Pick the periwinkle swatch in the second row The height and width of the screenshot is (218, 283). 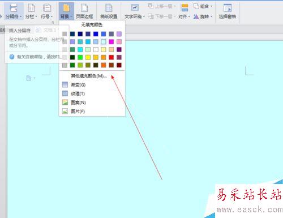point(72,41)
